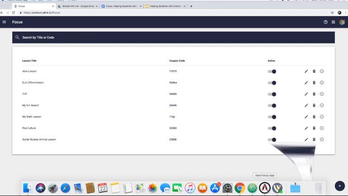This screenshot has height=196, width=348.
Task: Go back in browser history
Action: click(2, 13)
